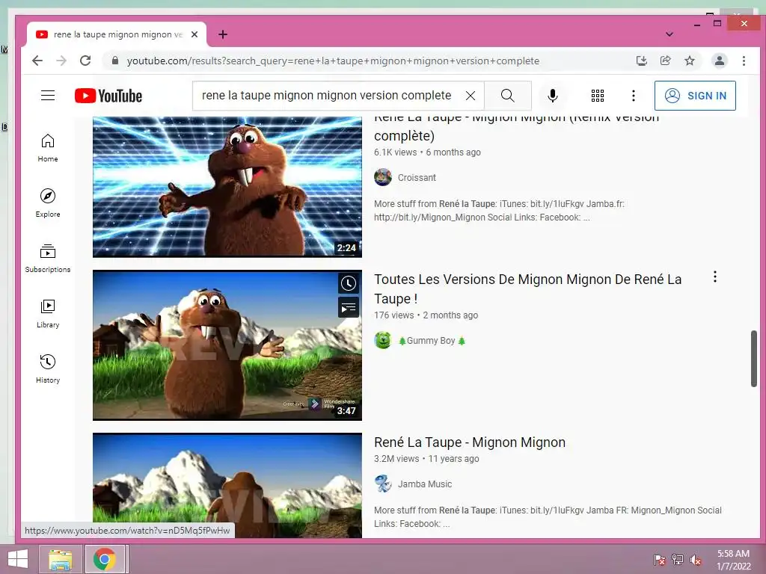Click Chrome icon in taskbar
Image resolution: width=766 pixels, height=574 pixels.
point(105,559)
